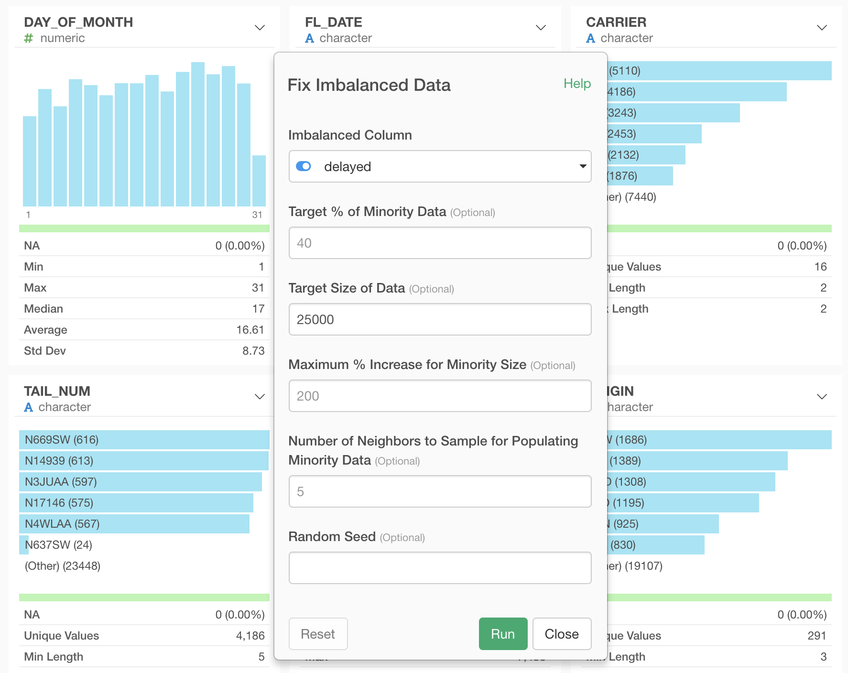The height and width of the screenshot is (673, 848).
Task: Click the Help link in dialog
Action: click(x=577, y=84)
